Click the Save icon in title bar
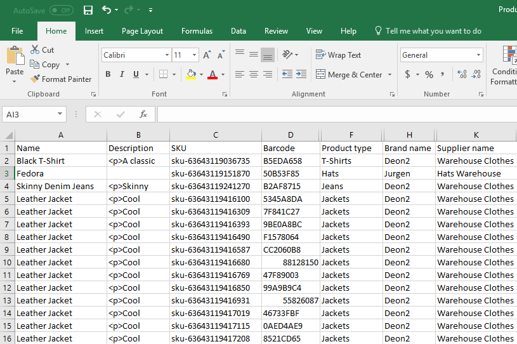 (88, 10)
